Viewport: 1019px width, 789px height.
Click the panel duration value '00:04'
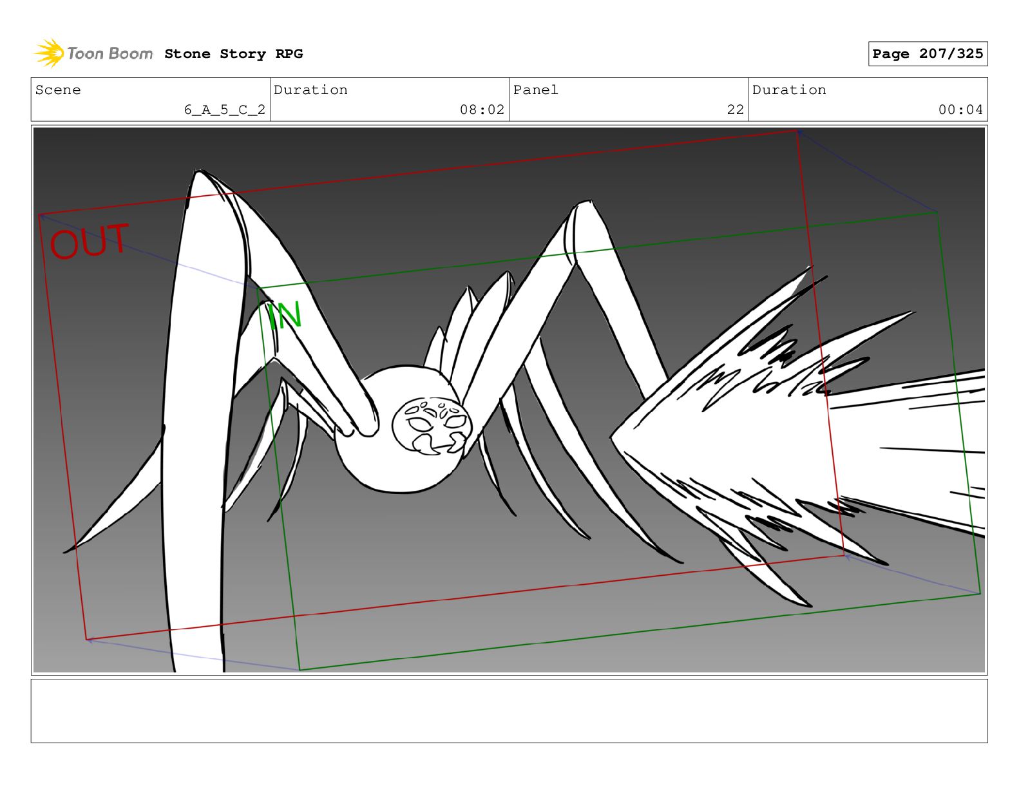click(960, 109)
